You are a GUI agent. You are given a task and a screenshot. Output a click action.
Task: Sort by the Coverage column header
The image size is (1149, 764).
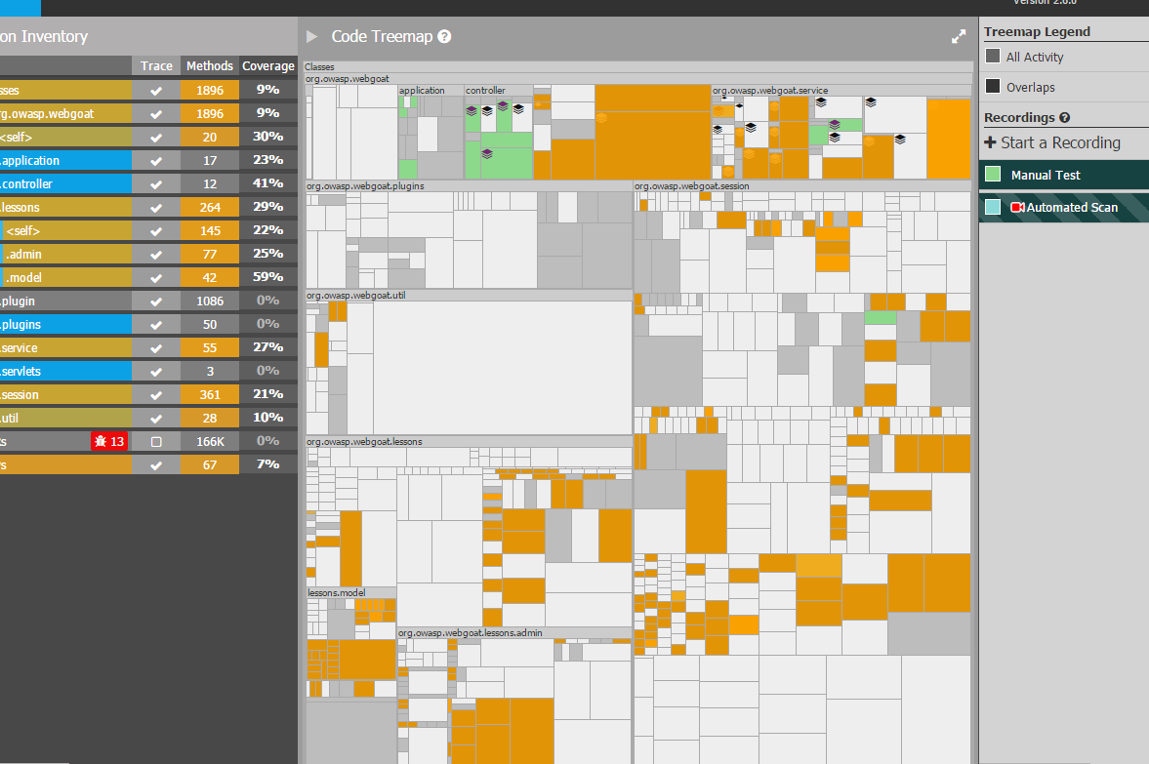268,66
